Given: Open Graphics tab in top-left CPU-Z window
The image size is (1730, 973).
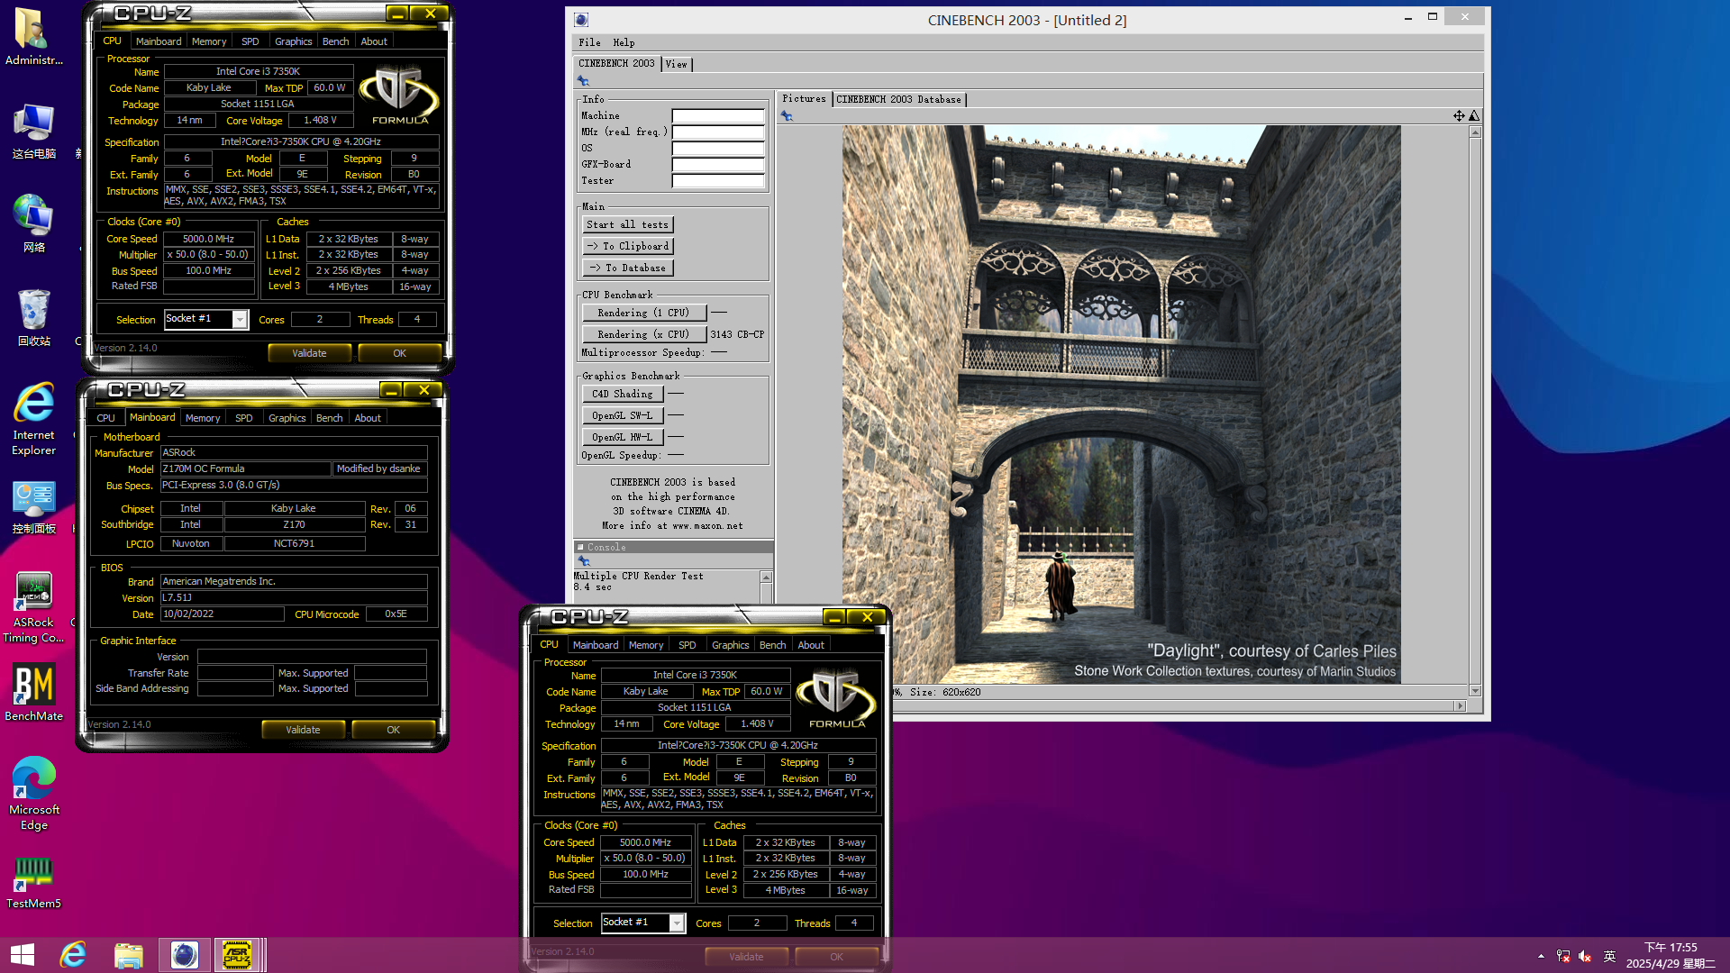Looking at the screenshot, I should pyautogui.click(x=293, y=41).
